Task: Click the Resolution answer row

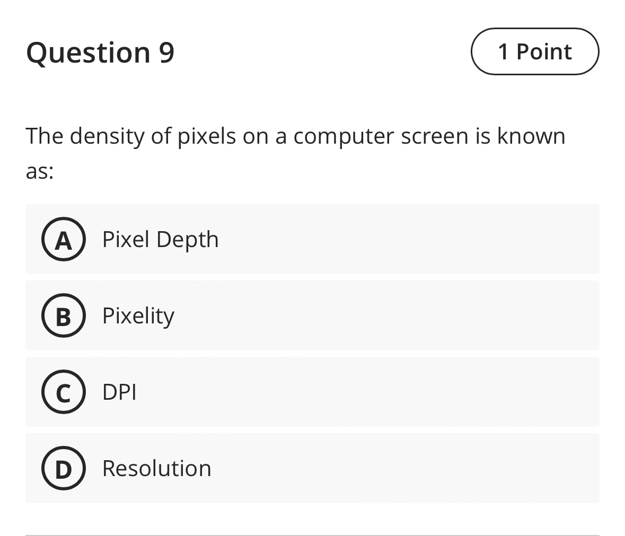Action: click(x=312, y=468)
